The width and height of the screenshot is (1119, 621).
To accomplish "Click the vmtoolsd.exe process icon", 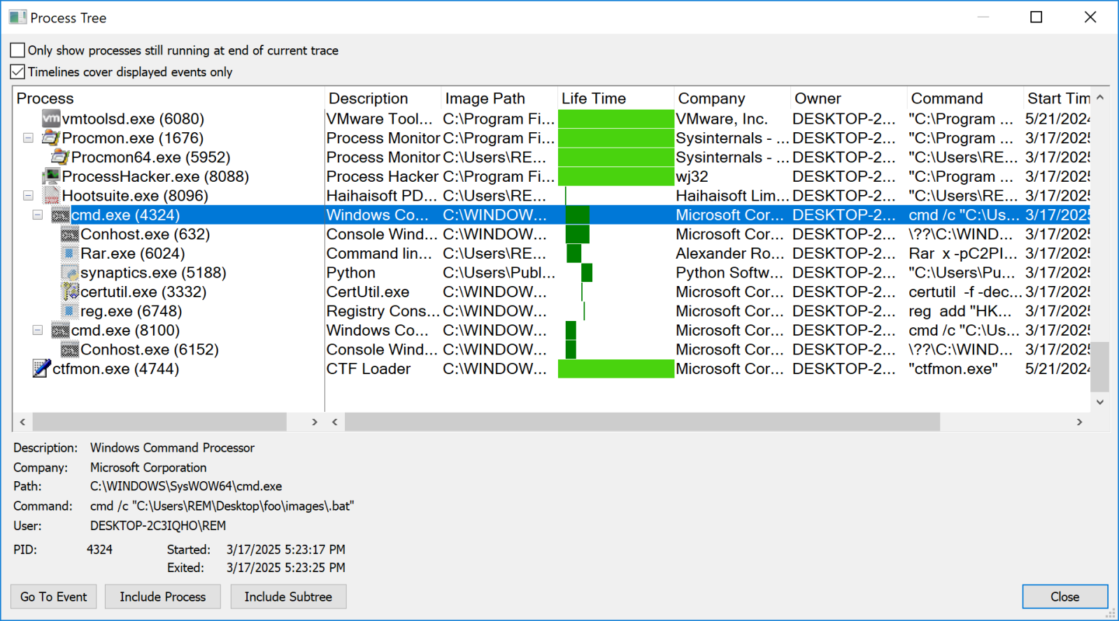I will [51, 118].
